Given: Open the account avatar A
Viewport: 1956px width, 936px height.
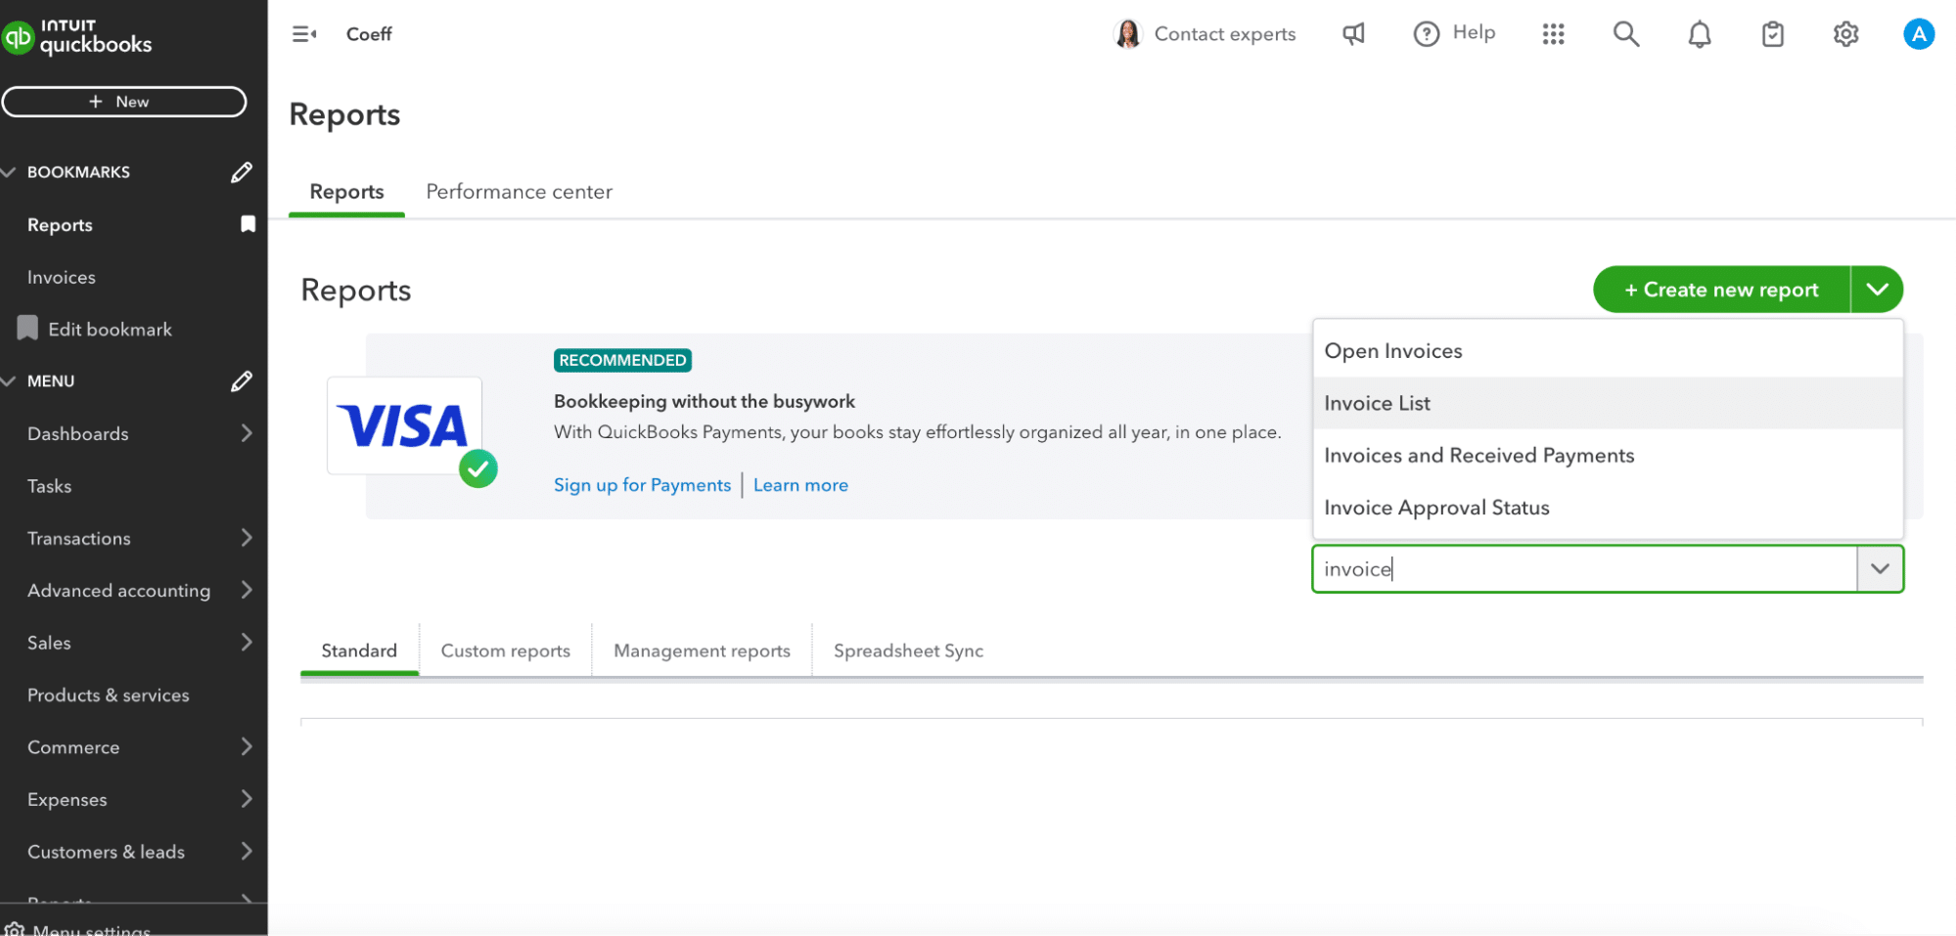Looking at the screenshot, I should [1919, 34].
